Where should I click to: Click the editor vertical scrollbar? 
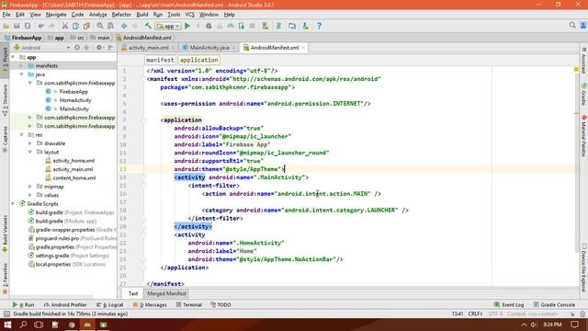pos(576,162)
